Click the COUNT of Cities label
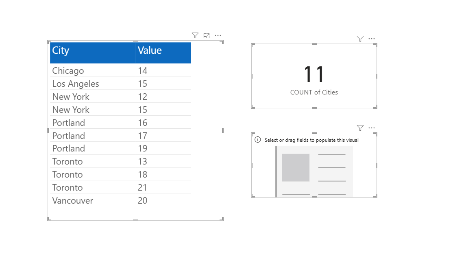Image resolution: width=455 pixels, height=268 pixels. [314, 92]
